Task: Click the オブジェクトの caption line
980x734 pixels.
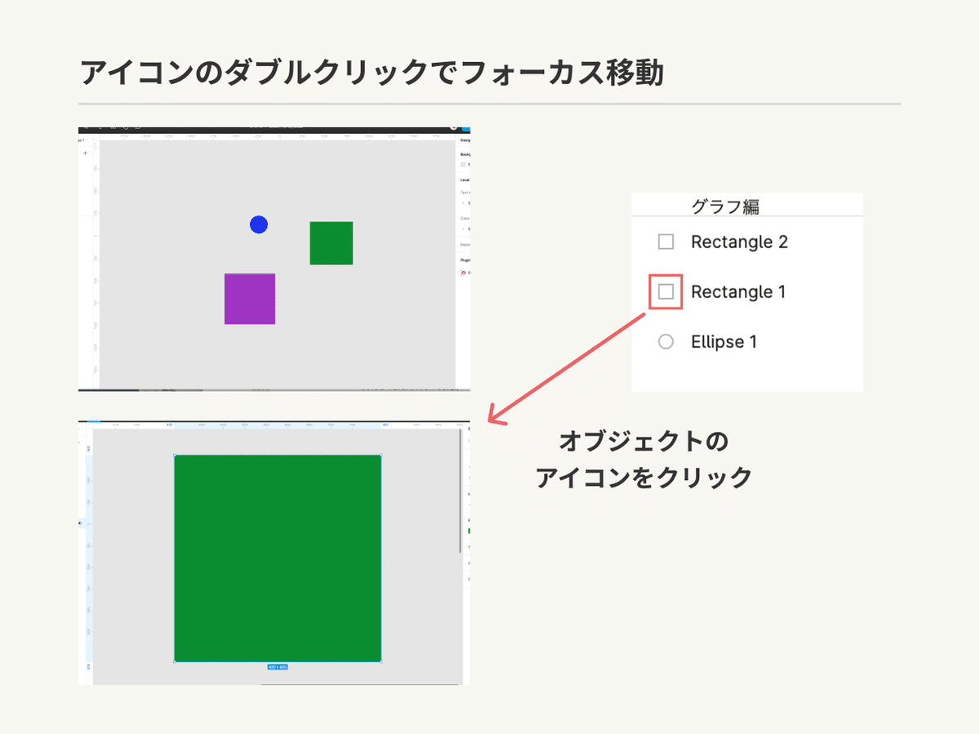Action: [644, 442]
